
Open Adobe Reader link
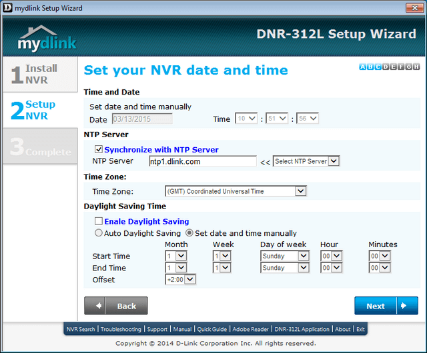coord(251,329)
